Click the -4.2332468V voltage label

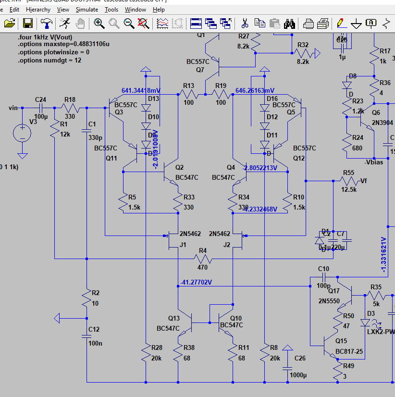click(260, 209)
